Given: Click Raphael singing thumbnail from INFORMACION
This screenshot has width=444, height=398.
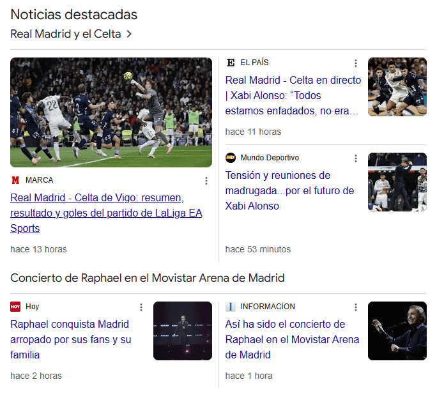Looking at the screenshot, I should (397, 331).
